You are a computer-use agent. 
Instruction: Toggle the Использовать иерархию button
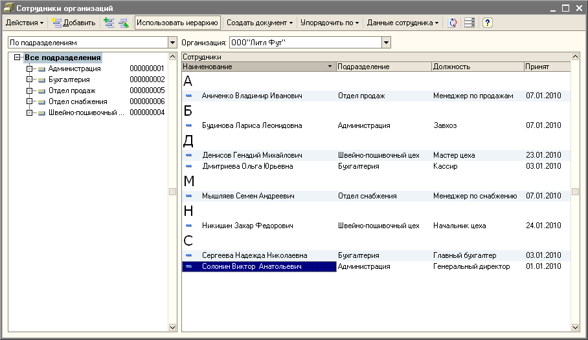tap(178, 23)
